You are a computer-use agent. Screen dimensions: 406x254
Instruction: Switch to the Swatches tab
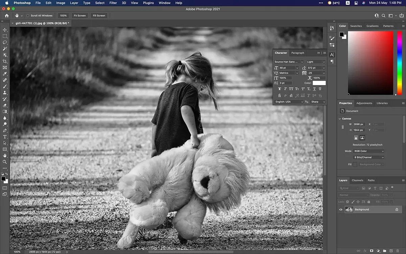(356, 26)
